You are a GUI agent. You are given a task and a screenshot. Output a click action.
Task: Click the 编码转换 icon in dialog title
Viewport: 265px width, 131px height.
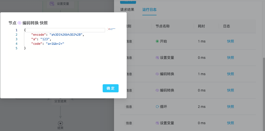19,23
